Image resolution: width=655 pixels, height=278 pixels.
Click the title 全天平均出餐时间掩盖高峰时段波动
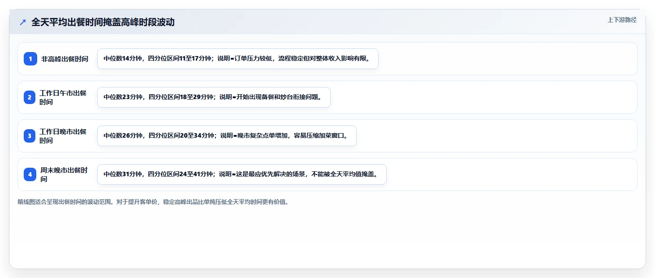tap(103, 22)
